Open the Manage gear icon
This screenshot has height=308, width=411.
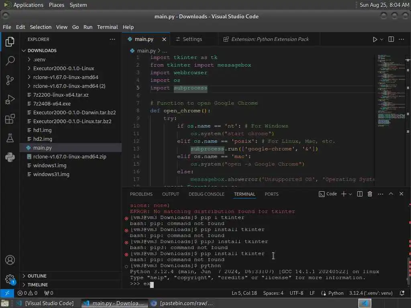pos(10,279)
